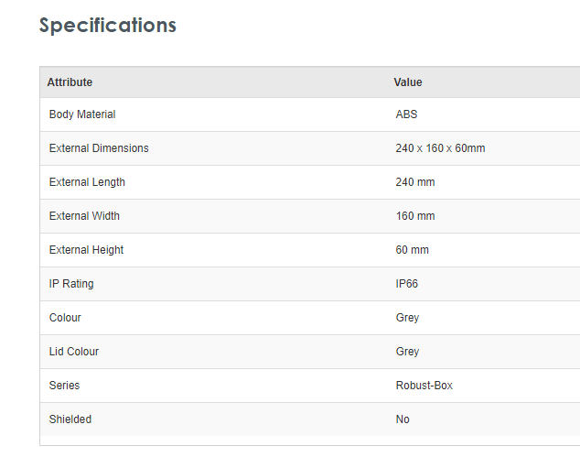Select the Body Material row label

pos(82,114)
